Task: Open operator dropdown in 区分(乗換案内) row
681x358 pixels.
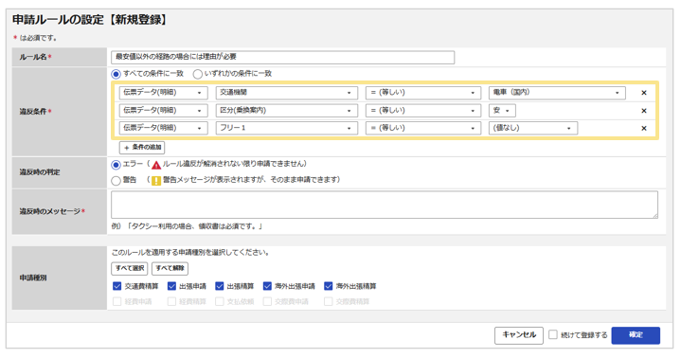Action: tap(423, 111)
